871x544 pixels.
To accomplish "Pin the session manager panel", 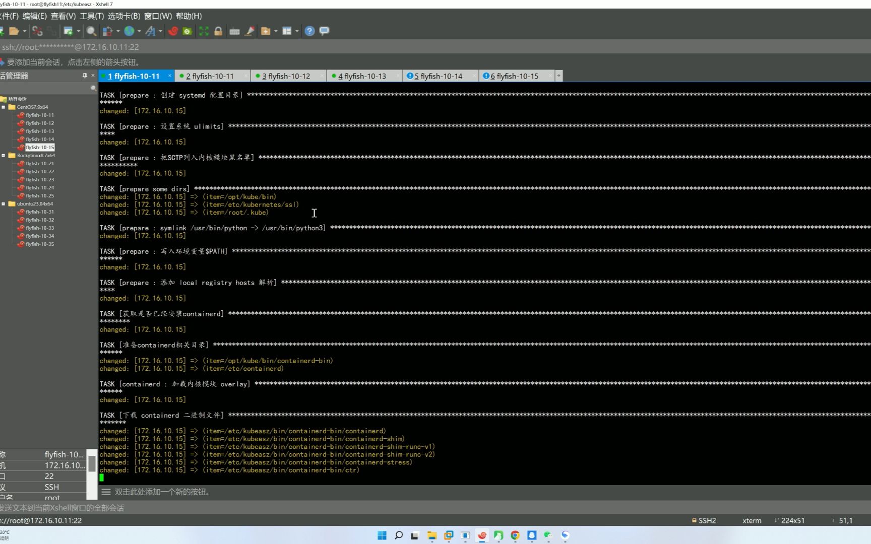I will [x=85, y=76].
